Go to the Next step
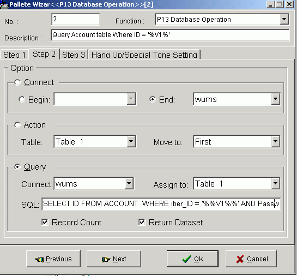 pyautogui.click(x=114, y=259)
